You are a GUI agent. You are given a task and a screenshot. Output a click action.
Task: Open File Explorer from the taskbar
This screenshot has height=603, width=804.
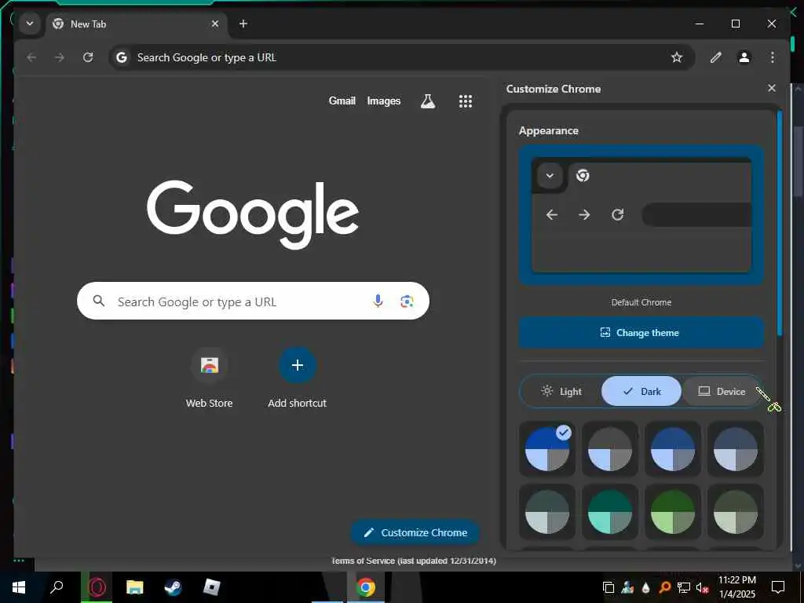[x=135, y=587]
